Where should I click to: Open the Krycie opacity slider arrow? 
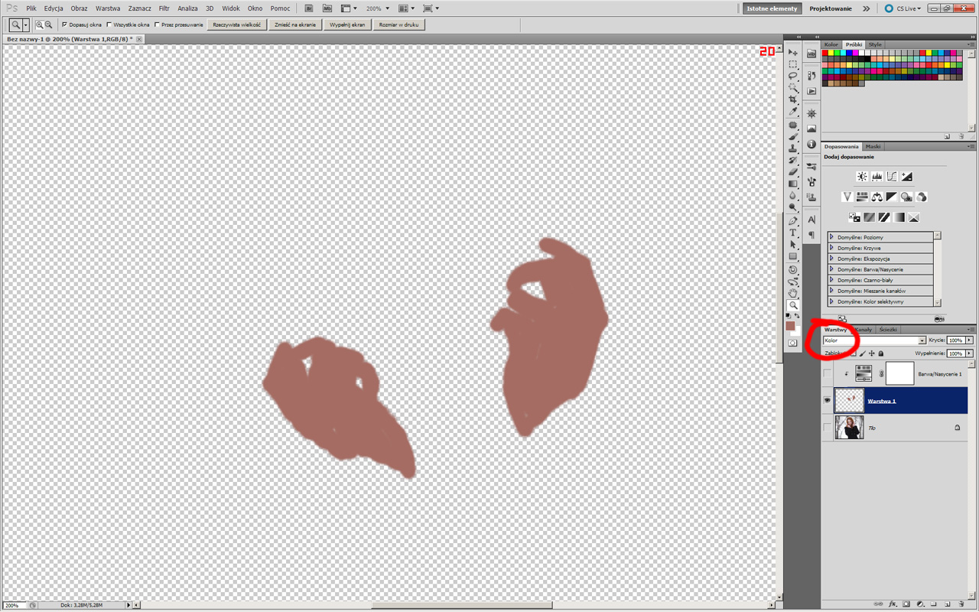[970, 340]
